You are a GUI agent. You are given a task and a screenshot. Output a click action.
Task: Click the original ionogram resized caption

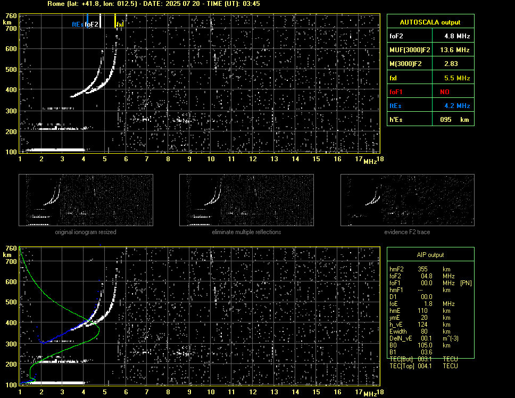(86, 232)
